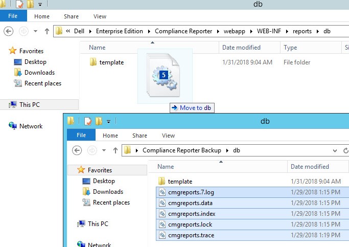Viewport: 349px width, 247px height.
Task: Sort by Date modified column in front window
Action: click(310, 167)
